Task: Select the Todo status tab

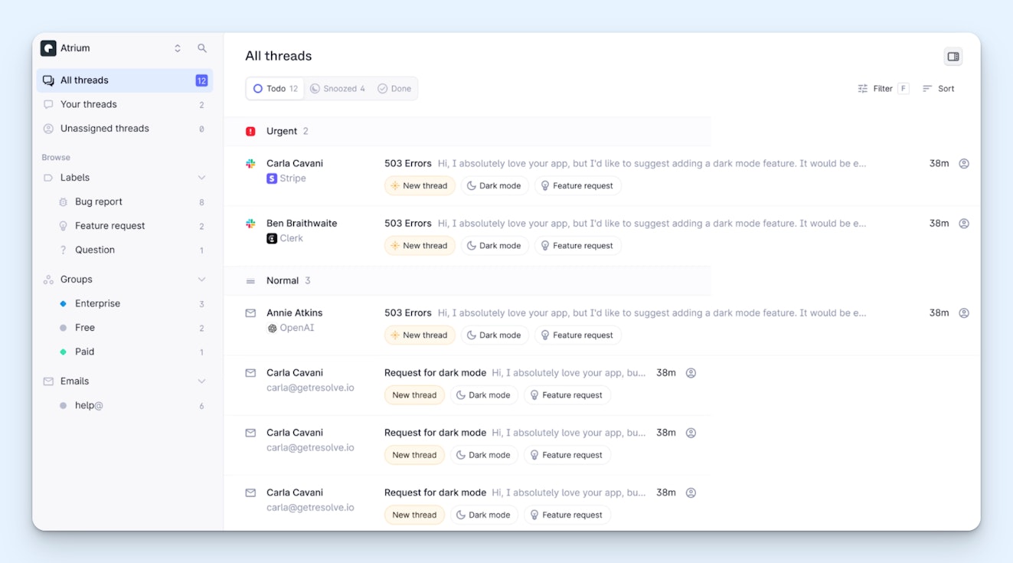Action: click(x=276, y=89)
